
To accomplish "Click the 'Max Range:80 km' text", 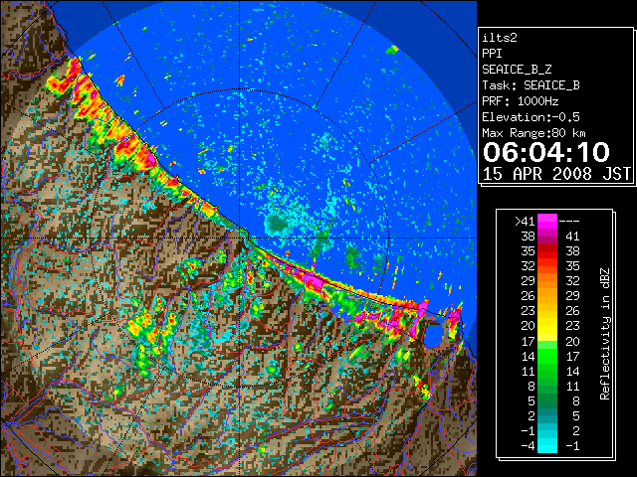I will click(x=534, y=133).
